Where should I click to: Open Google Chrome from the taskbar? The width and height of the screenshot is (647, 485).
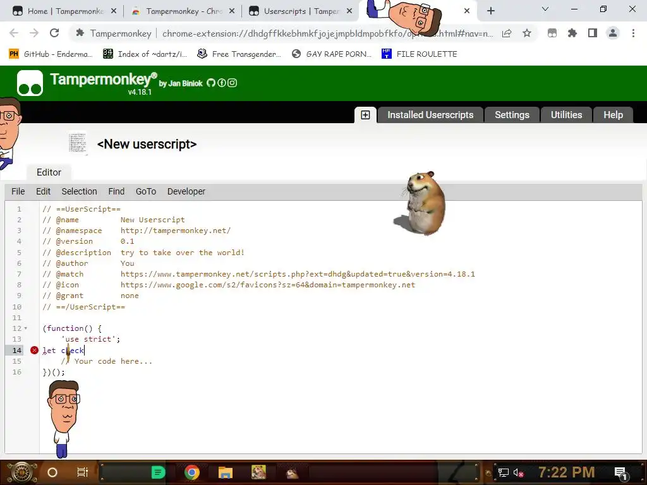(192, 472)
